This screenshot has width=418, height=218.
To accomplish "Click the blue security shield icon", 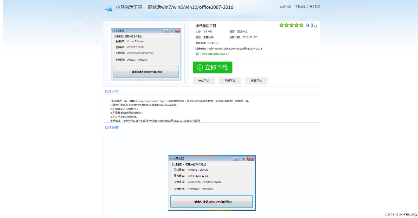I will (197, 54).
